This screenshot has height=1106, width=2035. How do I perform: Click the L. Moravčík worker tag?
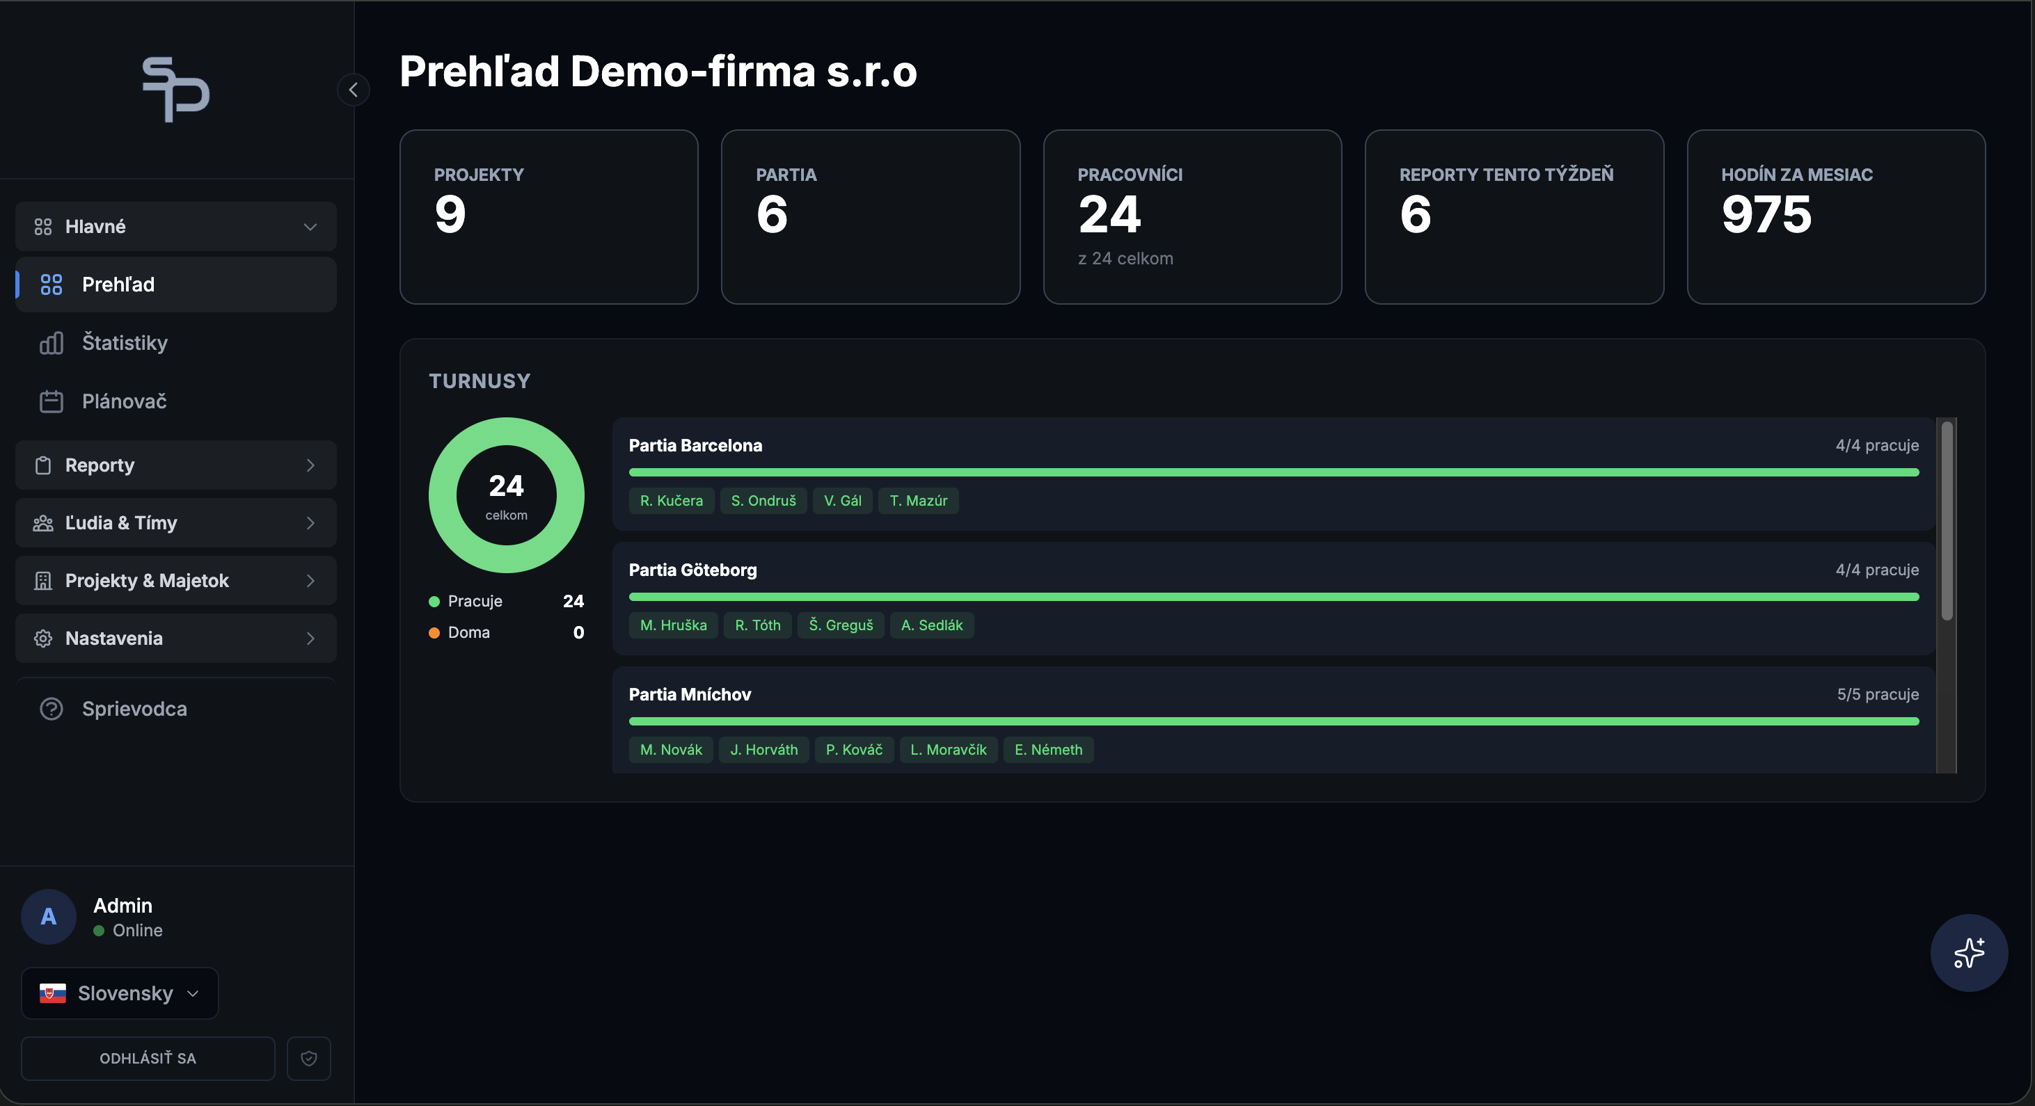(x=948, y=750)
